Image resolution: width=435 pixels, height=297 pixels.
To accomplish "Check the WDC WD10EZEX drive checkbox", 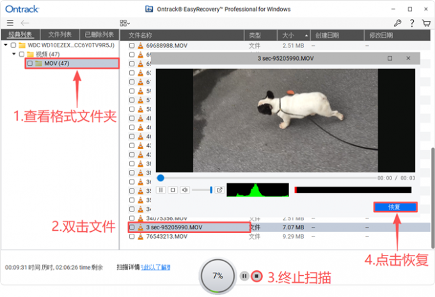I will pos(13,45).
